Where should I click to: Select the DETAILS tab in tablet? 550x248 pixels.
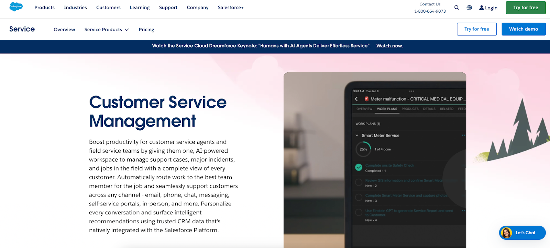[429, 109]
